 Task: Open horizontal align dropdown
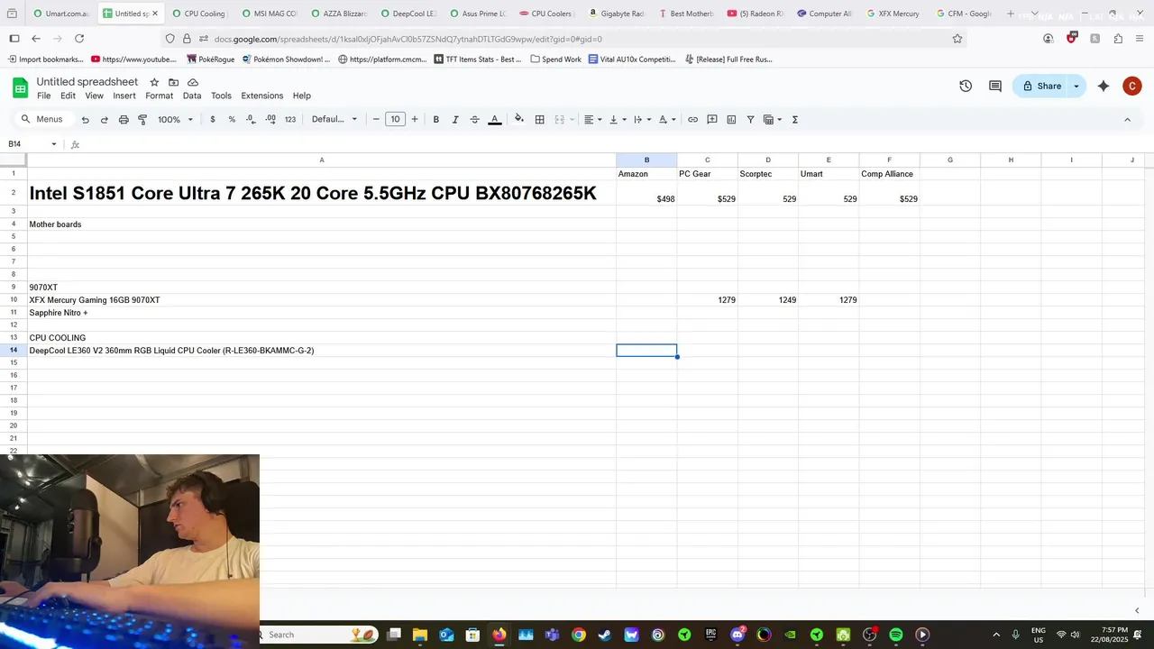click(x=592, y=120)
